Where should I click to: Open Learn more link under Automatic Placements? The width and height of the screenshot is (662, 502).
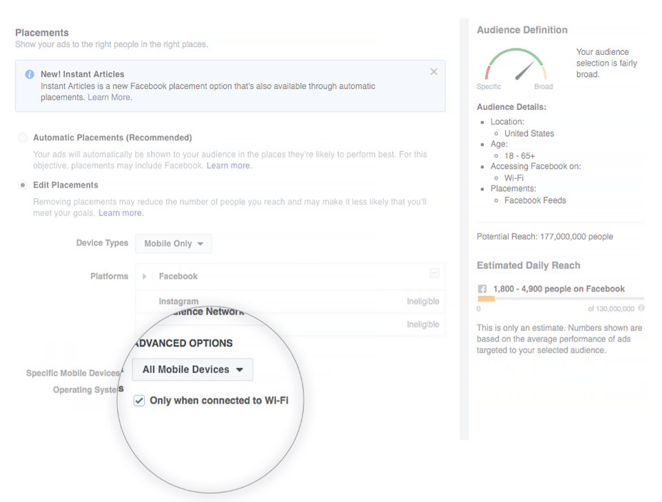pos(229,165)
